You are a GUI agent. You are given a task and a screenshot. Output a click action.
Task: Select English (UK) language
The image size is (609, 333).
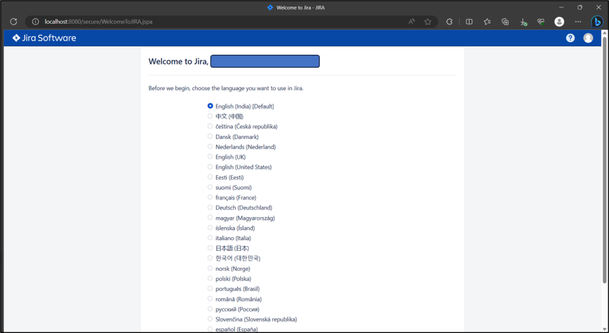210,156
